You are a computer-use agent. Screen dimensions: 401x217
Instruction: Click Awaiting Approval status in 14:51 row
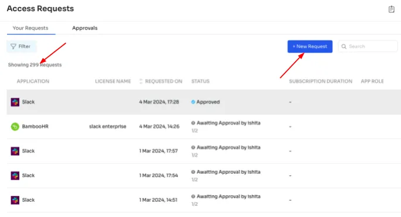(x=228, y=197)
